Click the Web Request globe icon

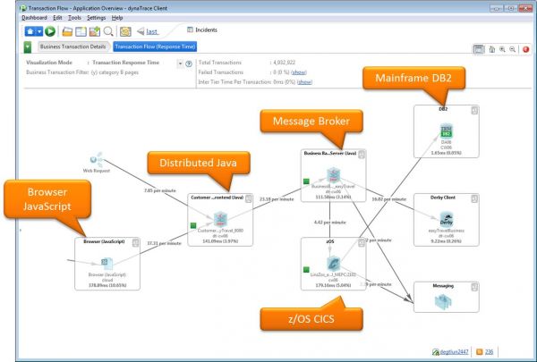[97, 159]
